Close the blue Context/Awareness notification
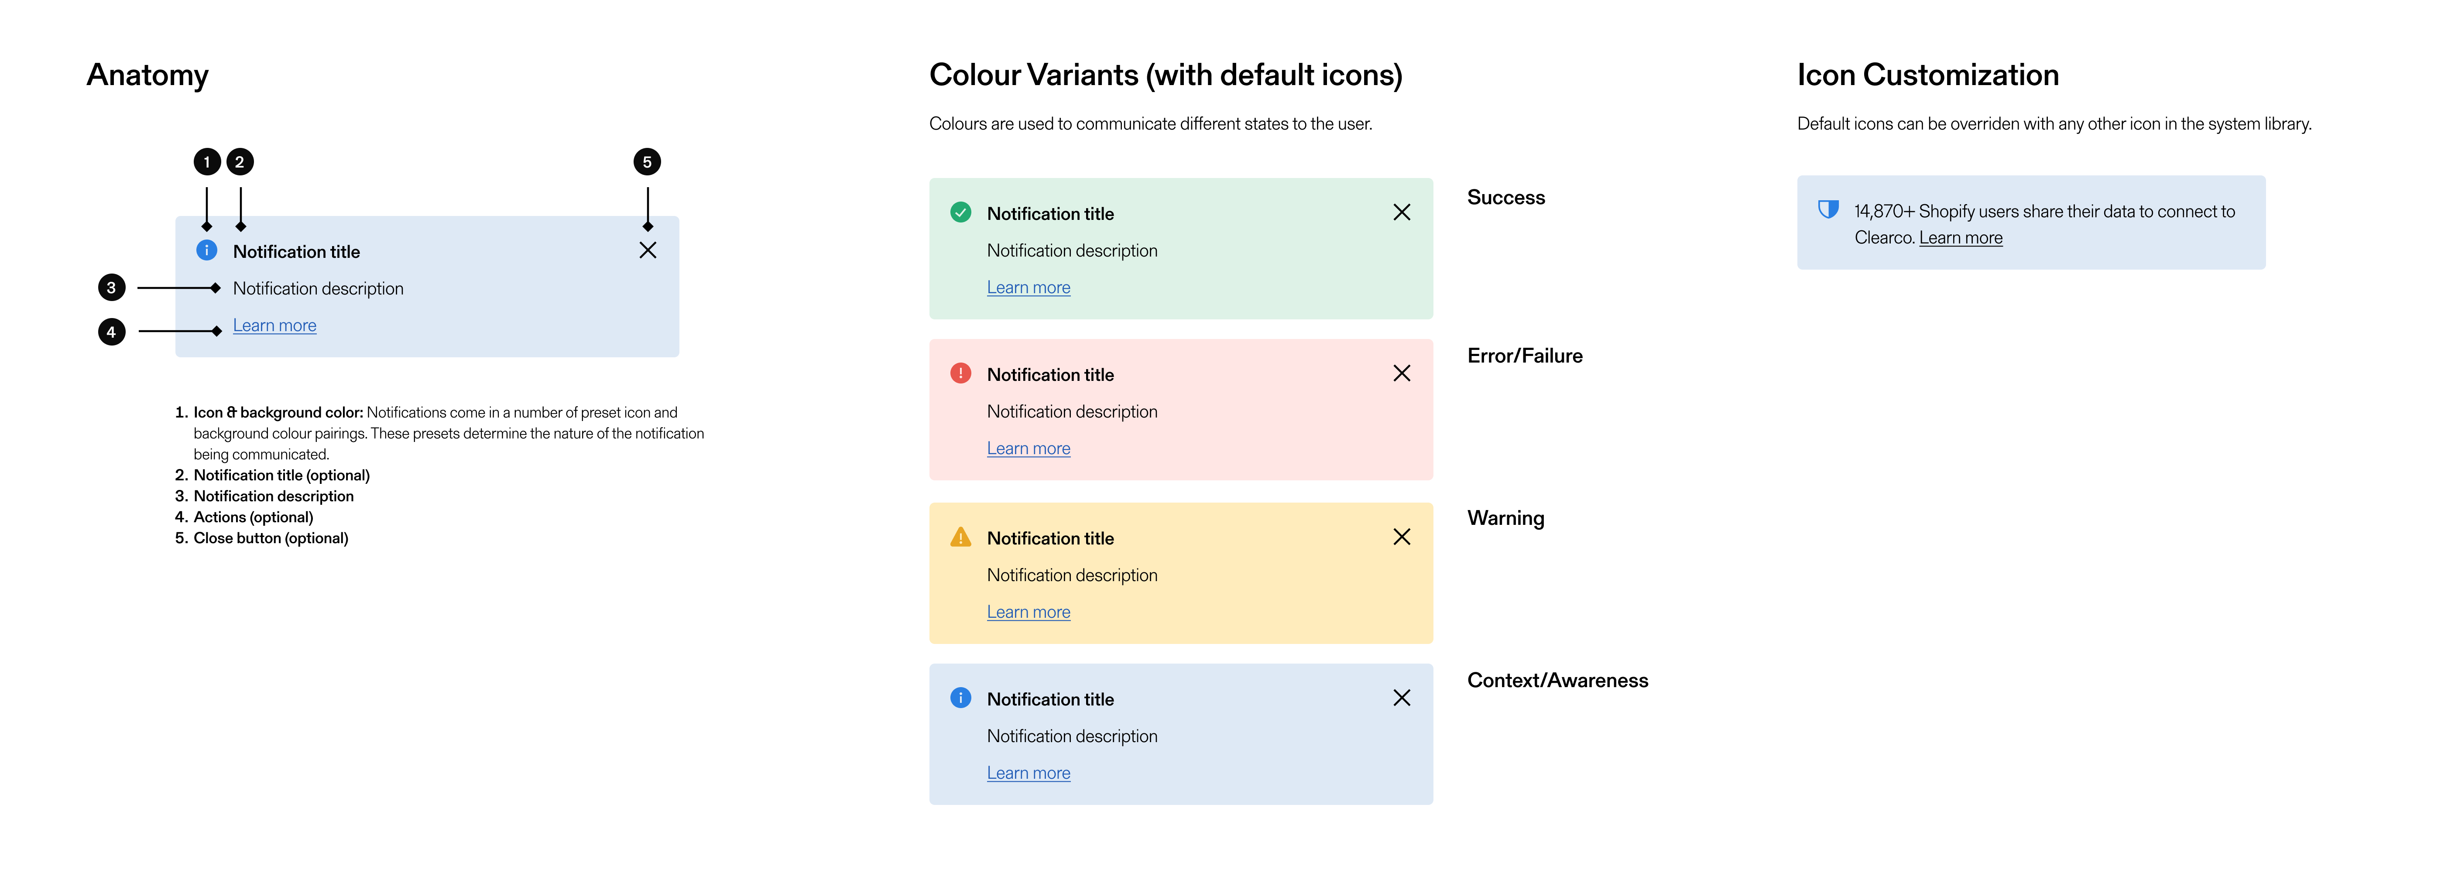The image size is (2448, 873). pos(1402,698)
